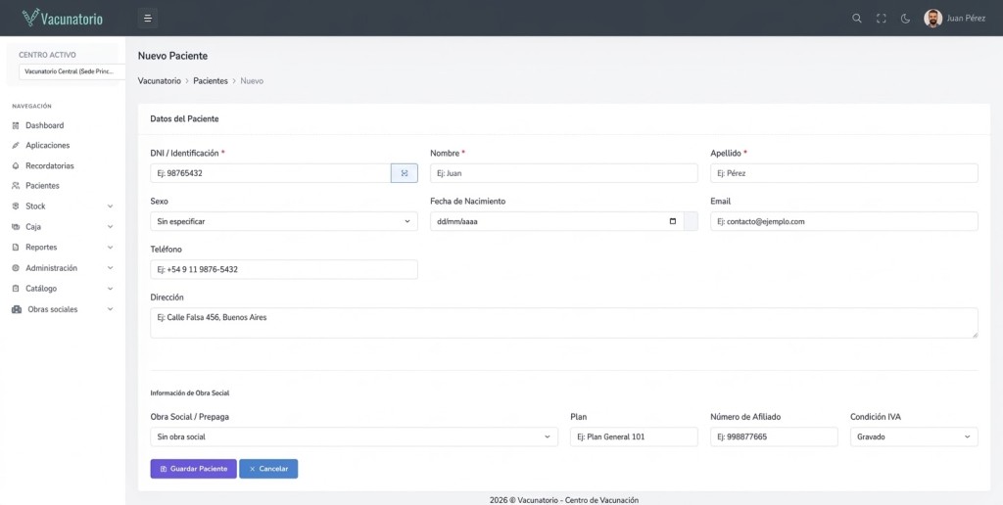
Task: Expand the Stock menu in sidebar
Action: click(x=63, y=207)
